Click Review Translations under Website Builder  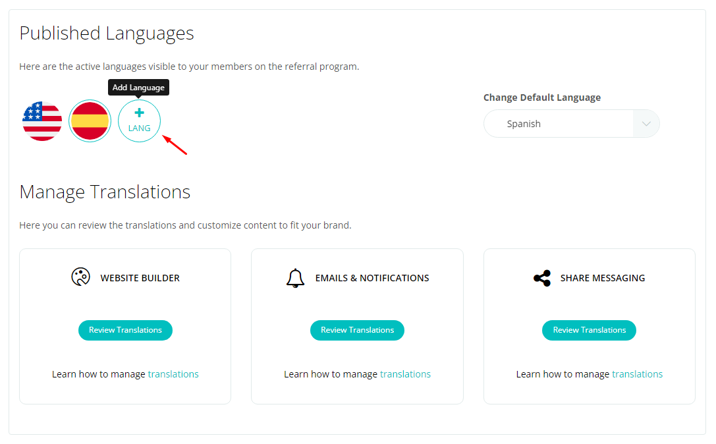(x=125, y=330)
